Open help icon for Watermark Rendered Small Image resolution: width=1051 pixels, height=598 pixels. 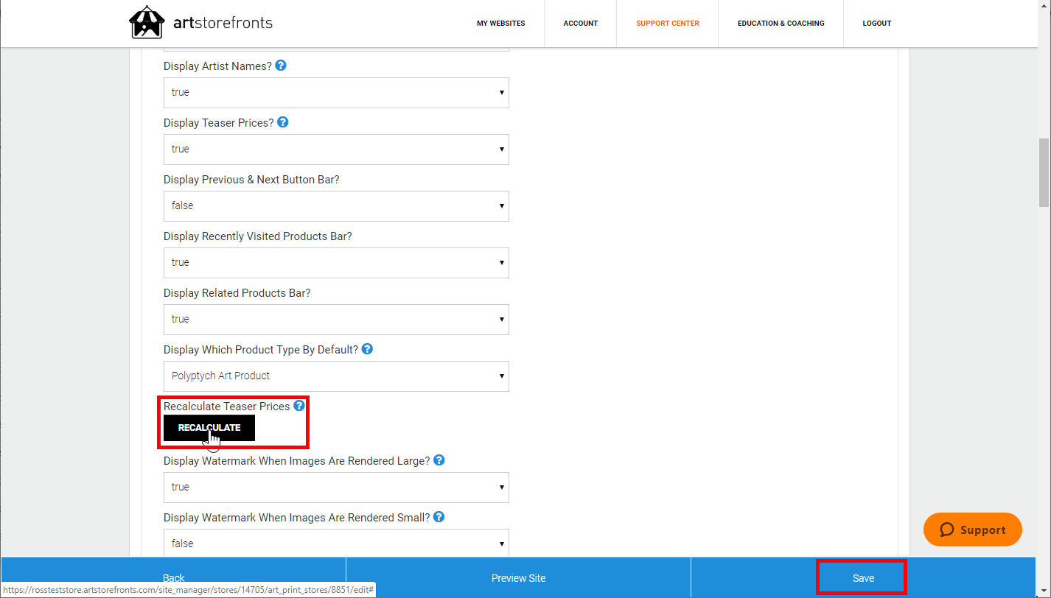(x=439, y=517)
